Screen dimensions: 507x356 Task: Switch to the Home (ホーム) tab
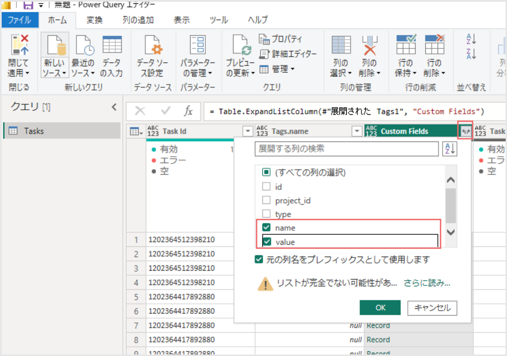[57, 20]
